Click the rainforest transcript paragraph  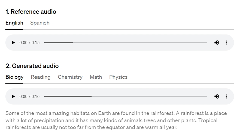116,120
